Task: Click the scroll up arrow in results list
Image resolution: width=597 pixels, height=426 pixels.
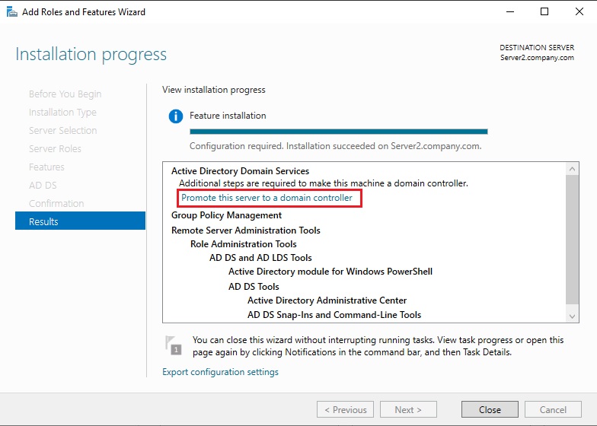Action: click(573, 168)
